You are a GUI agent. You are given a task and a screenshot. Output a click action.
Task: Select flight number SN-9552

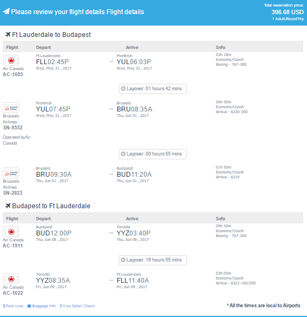point(13,128)
